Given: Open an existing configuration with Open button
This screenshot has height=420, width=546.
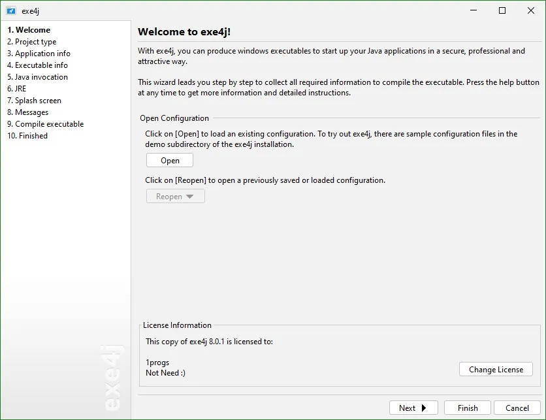Looking at the screenshot, I should coord(170,160).
